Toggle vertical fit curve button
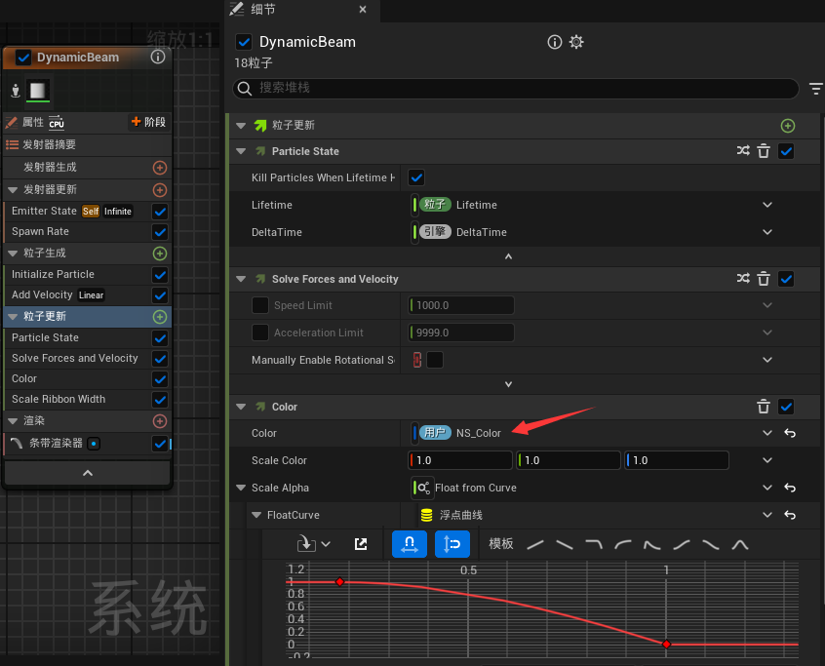825x666 pixels. click(452, 544)
